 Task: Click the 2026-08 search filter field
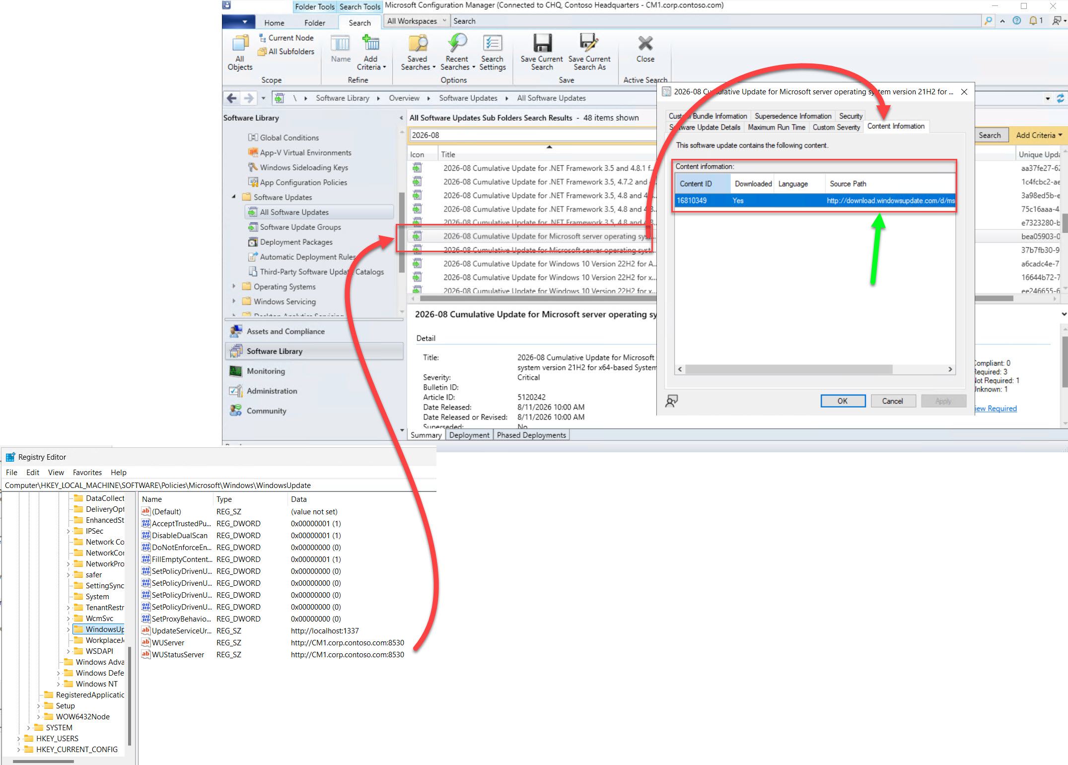coord(533,135)
